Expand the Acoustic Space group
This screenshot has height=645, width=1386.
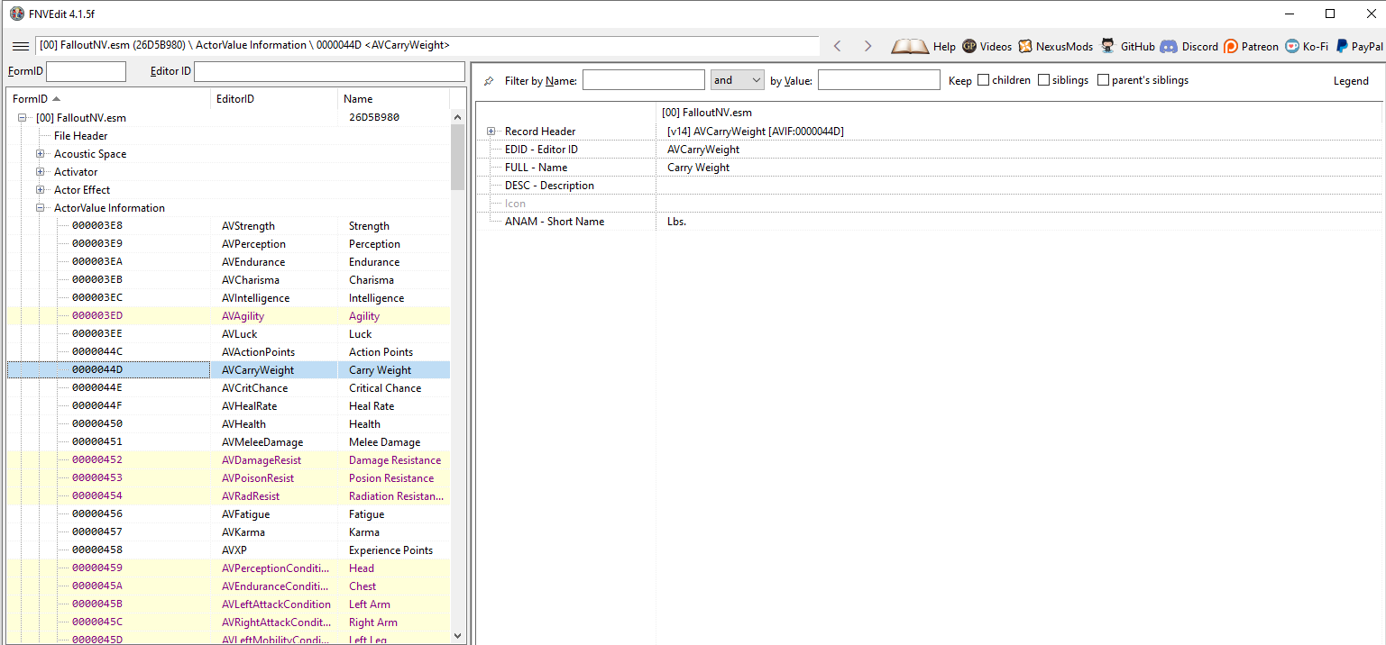pos(41,154)
